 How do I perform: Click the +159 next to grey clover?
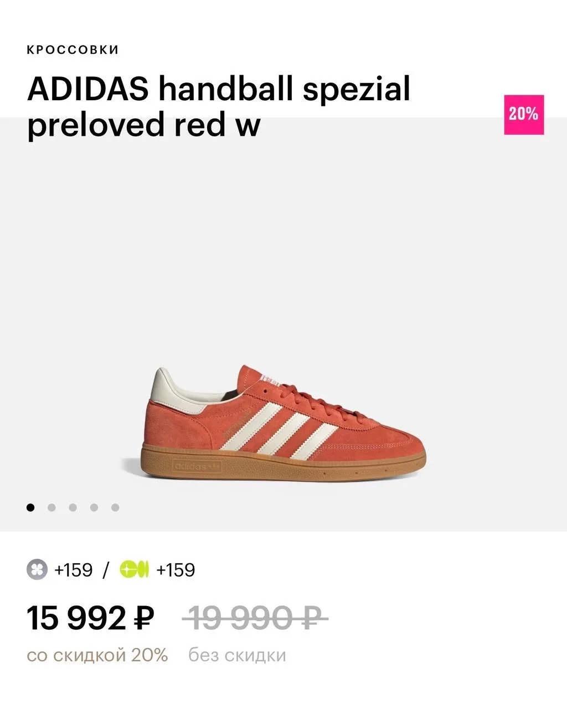click(x=73, y=570)
